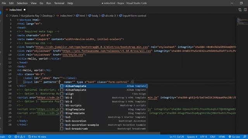Click the Kunjakanta Ray breadcrumb segment
248x139 pixels.
(x=30, y=16)
